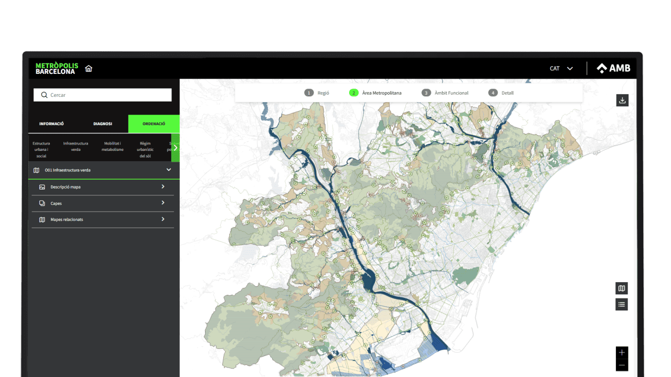Zoom out with the minus button

pos(622,365)
